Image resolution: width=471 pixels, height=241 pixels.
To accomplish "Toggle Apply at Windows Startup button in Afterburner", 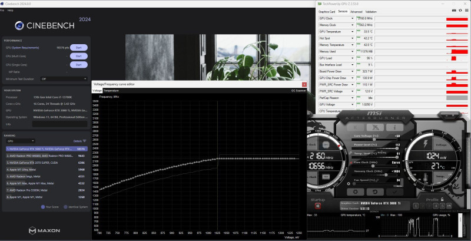I will (318, 206).
